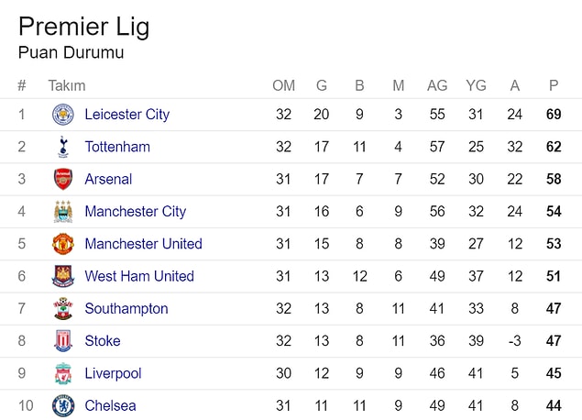
Task: Click the P points column header
Action: 554,85
